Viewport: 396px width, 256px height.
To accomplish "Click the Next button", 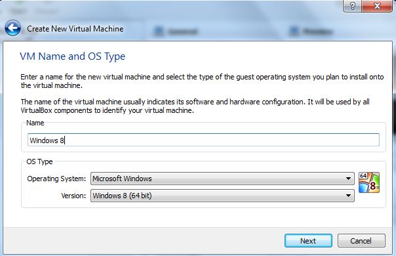I will (308, 240).
